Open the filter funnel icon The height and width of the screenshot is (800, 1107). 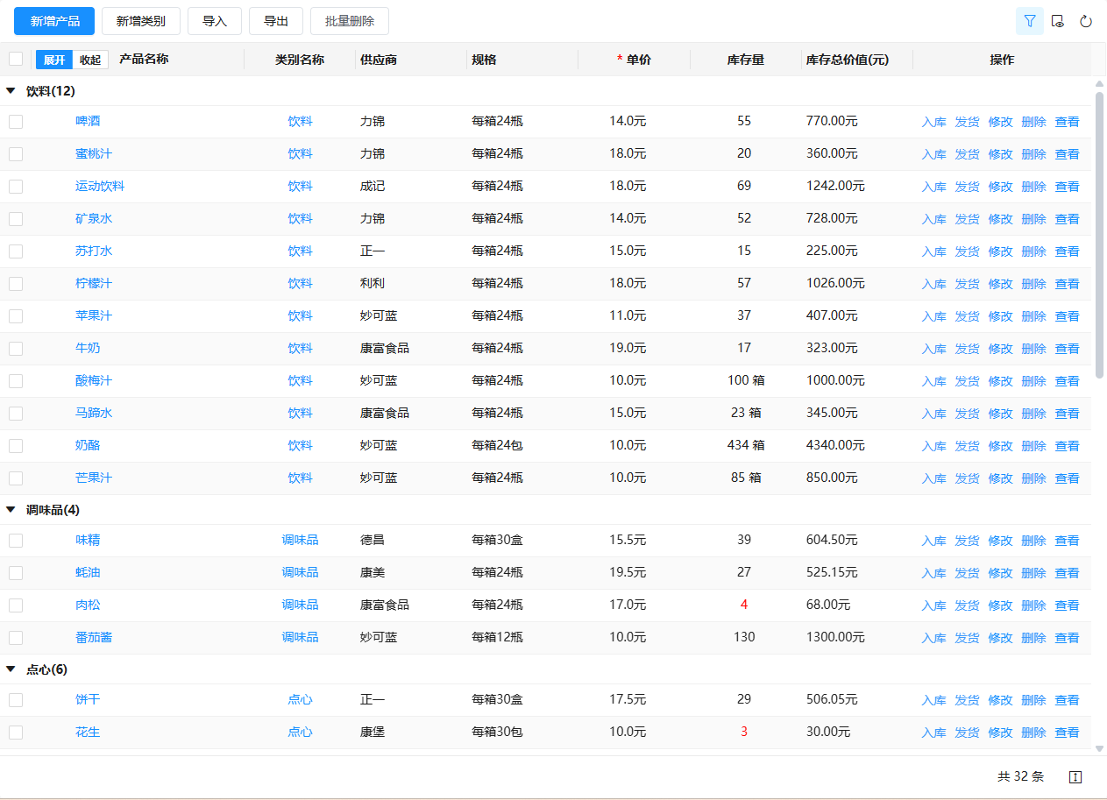(1030, 21)
